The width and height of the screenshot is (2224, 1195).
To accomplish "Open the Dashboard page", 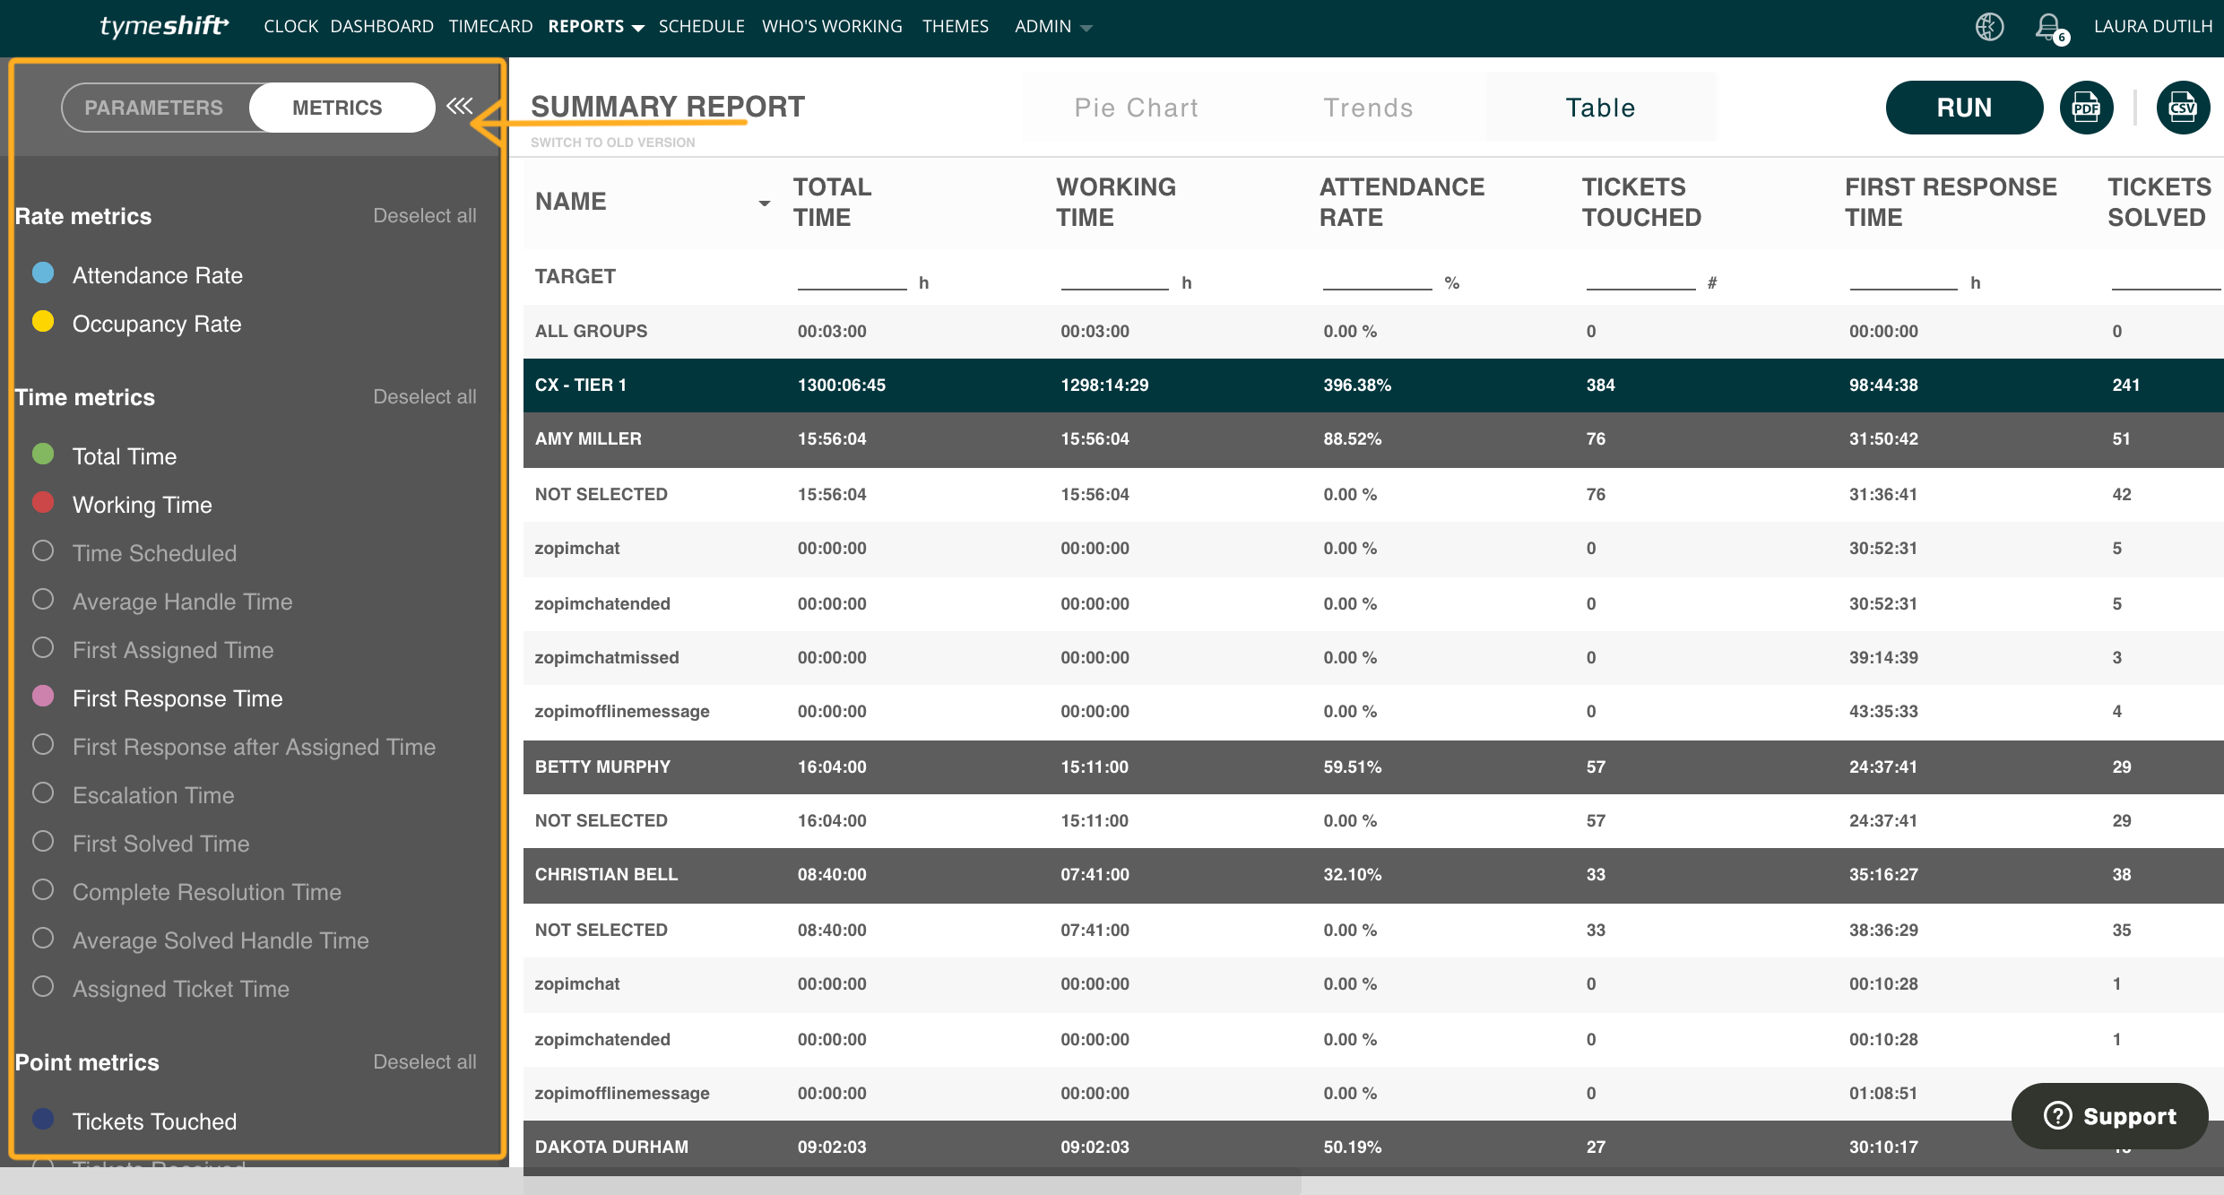I will (x=382, y=27).
